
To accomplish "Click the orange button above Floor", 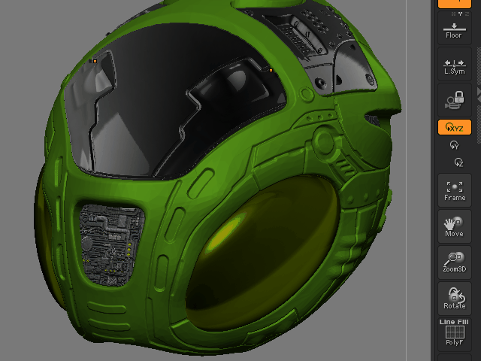I will [454, 3].
